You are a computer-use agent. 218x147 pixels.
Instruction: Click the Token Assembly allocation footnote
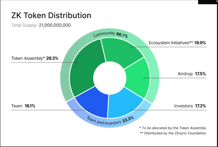[x=173, y=128]
